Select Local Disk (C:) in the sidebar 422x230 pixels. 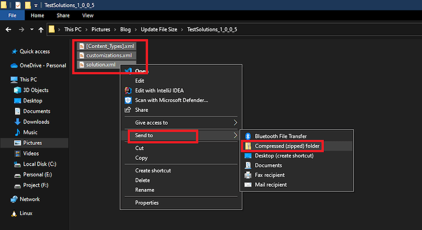click(40, 164)
